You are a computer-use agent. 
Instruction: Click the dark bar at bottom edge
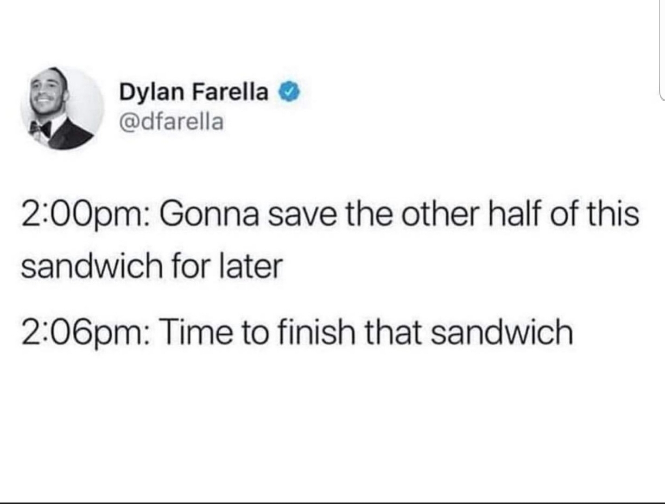(x=332, y=502)
